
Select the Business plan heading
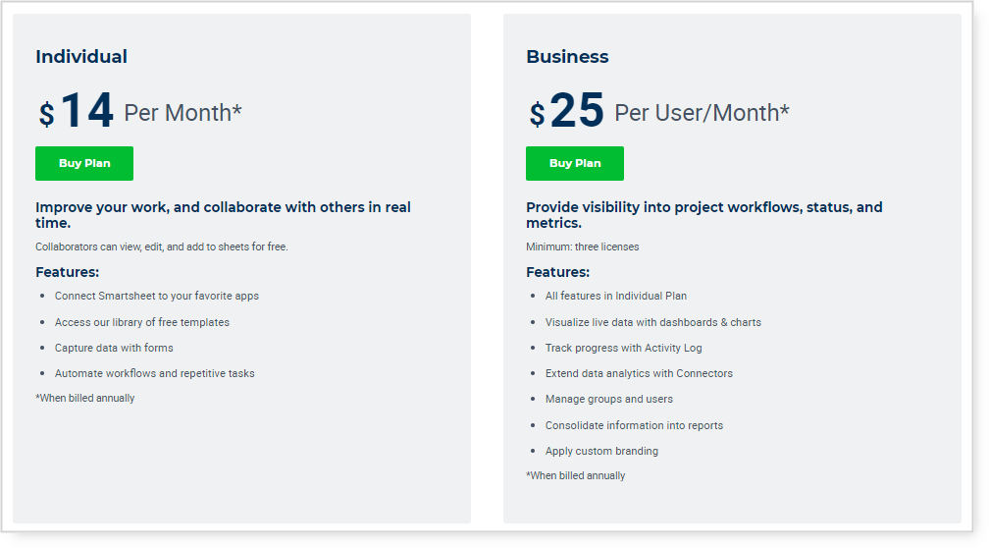(567, 57)
